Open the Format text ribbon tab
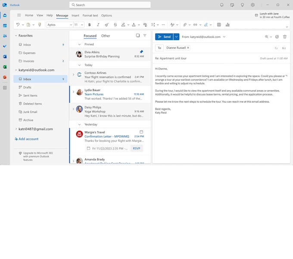The height and width of the screenshot is (259, 293). pos(90,16)
